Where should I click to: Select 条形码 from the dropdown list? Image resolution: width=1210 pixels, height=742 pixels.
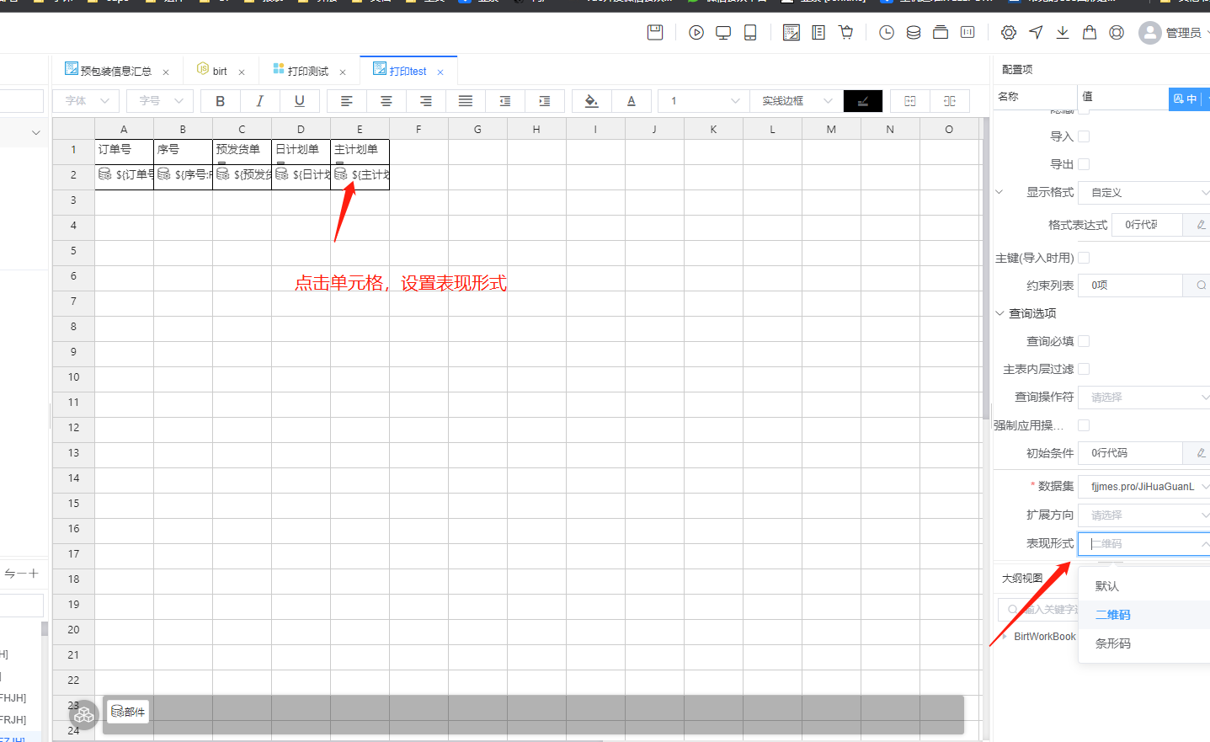[x=1113, y=643]
